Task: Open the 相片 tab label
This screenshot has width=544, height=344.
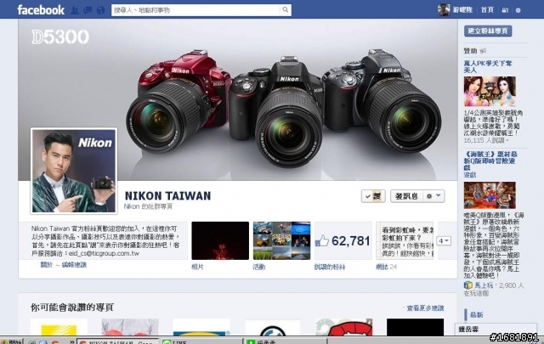Action: point(197,267)
